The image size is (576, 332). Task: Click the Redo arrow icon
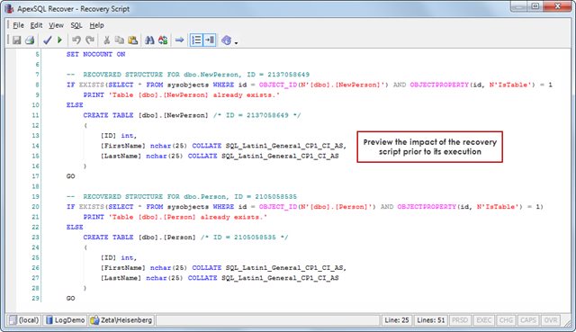(x=90, y=40)
